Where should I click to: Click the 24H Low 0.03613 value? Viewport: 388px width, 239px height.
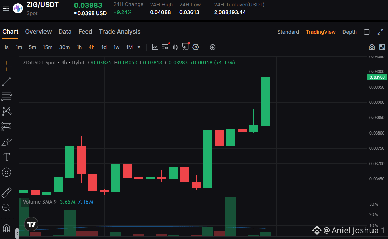click(189, 12)
